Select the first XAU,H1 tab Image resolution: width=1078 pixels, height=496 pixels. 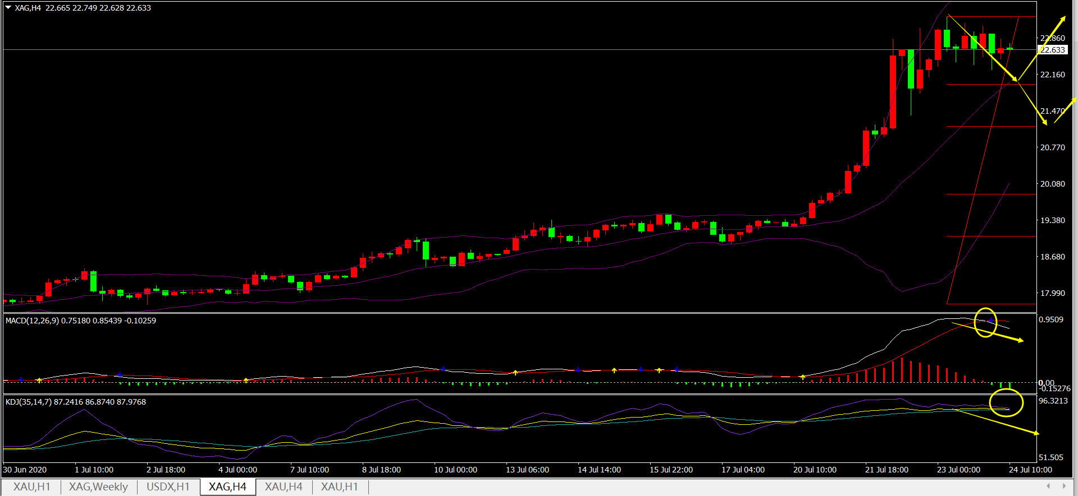tap(32, 487)
